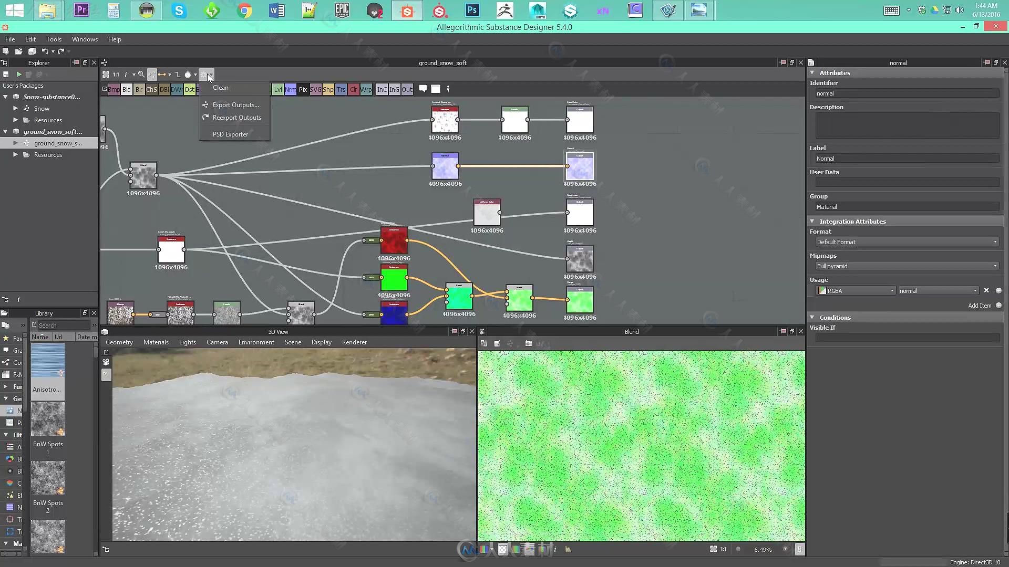
Task: Add a Levels node (Lvl)
Action: tap(278, 89)
